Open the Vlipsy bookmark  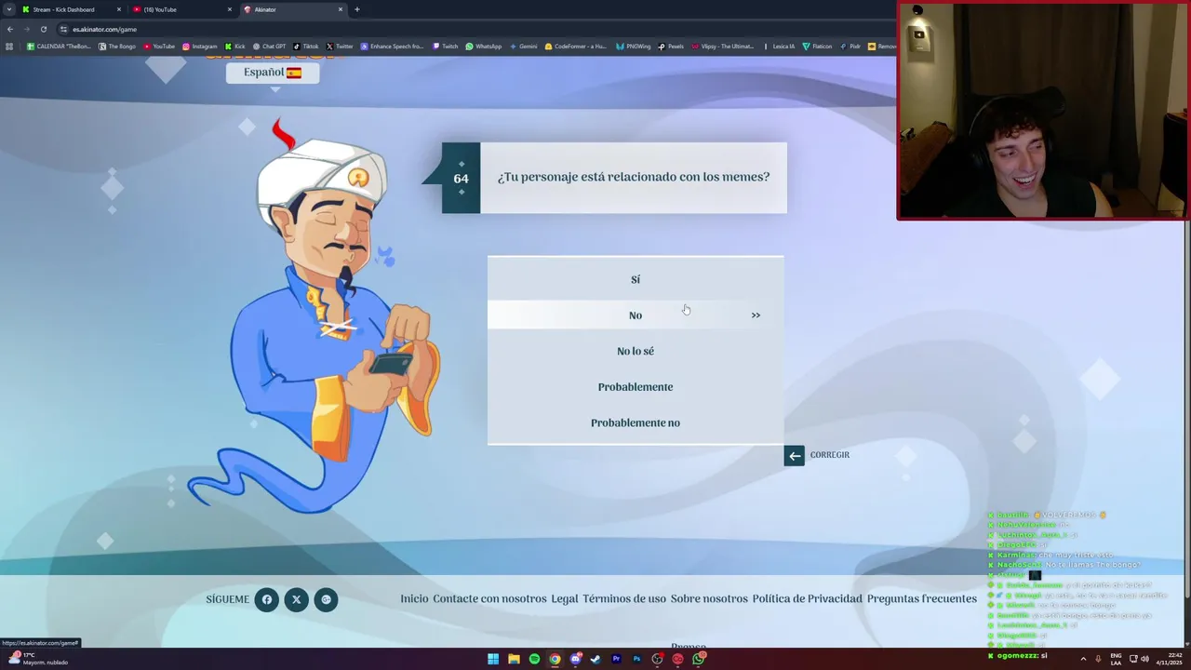pos(723,47)
